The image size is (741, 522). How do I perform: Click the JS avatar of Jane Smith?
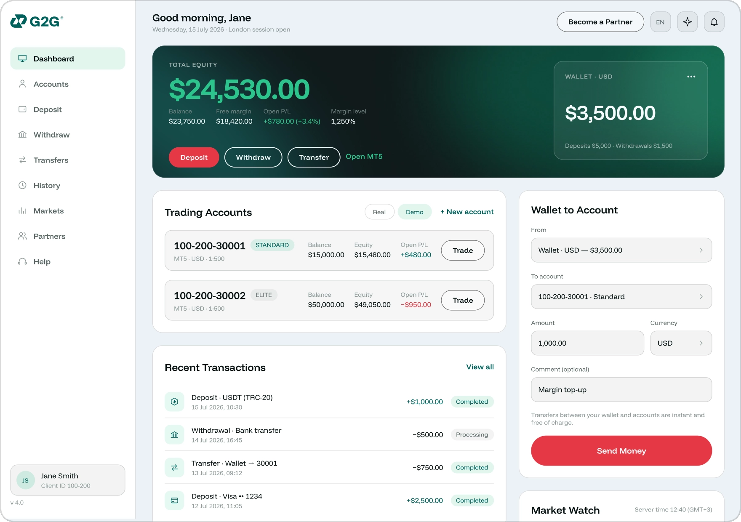[x=25, y=480]
